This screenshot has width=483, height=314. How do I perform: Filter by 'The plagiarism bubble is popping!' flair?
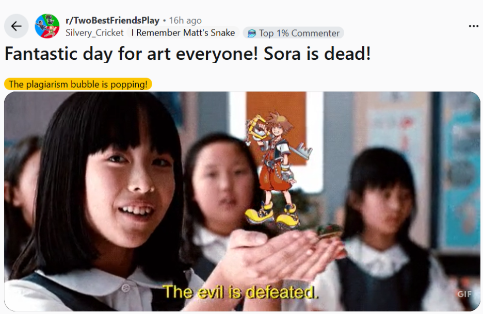click(78, 84)
